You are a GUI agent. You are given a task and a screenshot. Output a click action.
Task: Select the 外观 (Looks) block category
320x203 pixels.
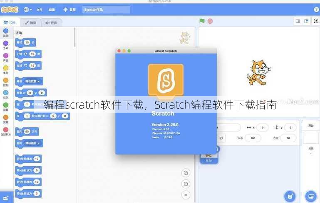tap(6, 45)
